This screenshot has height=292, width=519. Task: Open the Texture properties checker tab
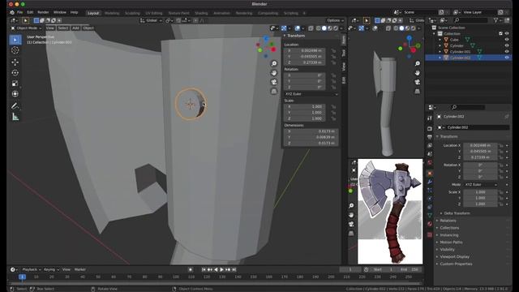[x=430, y=235]
